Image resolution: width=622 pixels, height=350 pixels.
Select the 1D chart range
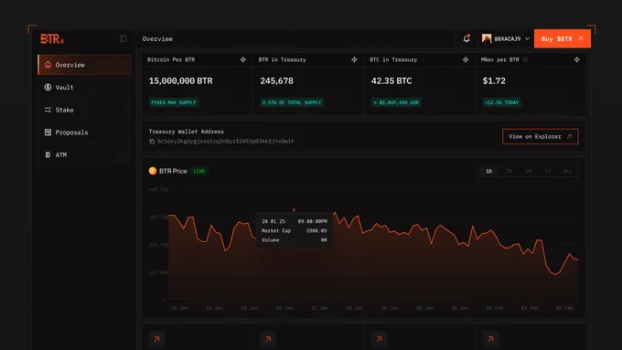(x=488, y=171)
